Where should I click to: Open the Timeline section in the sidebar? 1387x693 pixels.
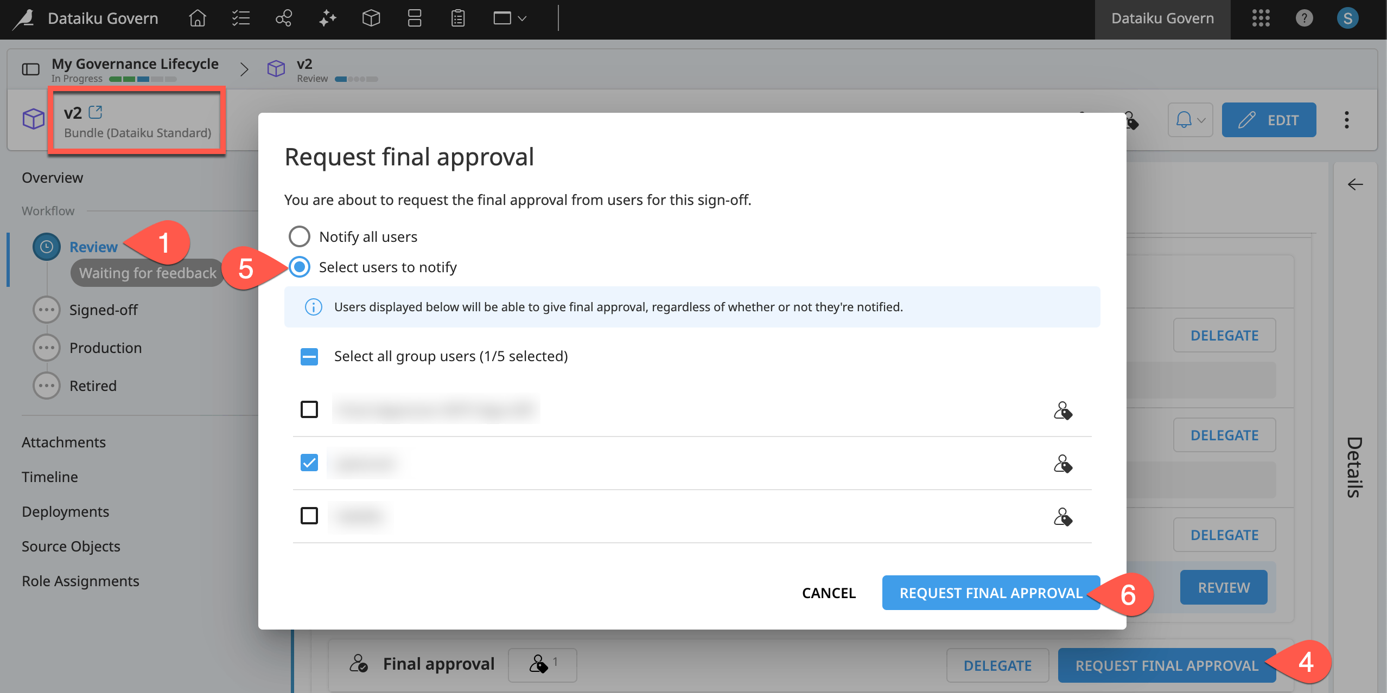(x=49, y=477)
